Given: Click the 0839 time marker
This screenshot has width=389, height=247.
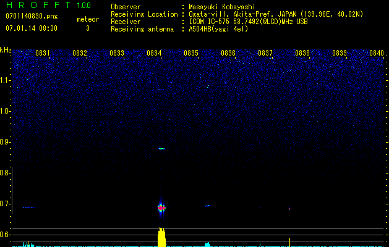Looking at the screenshot, I should pyautogui.click(x=340, y=53).
